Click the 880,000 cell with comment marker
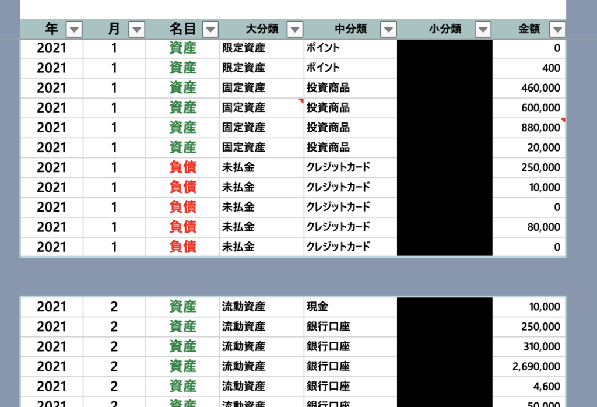This screenshot has height=407, width=597. (529, 128)
